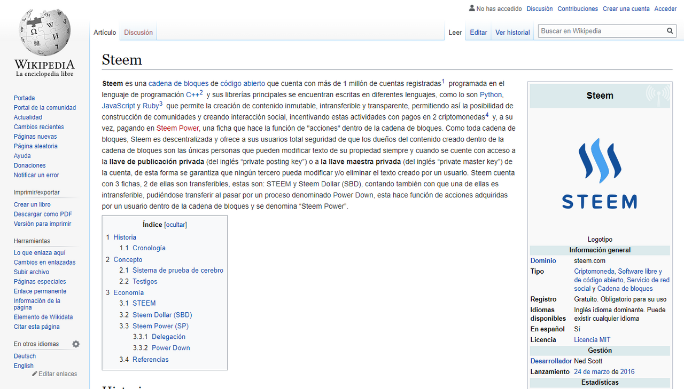Image resolution: width=684 pixels, height=389 pixels.
Task: Open the Actualidad sidebar link
Action: [28, 117]
